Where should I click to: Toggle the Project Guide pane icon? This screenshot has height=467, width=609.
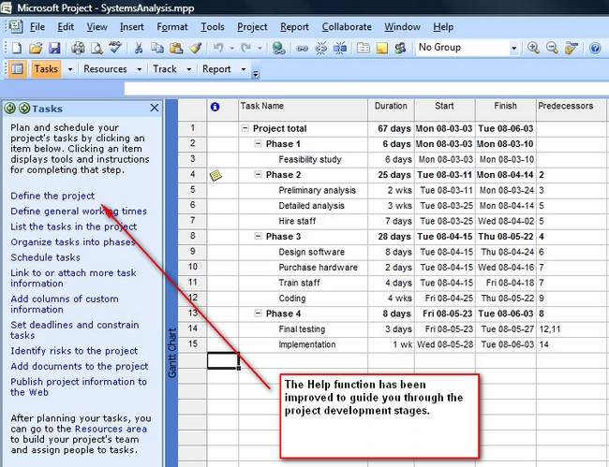(17, 69)
